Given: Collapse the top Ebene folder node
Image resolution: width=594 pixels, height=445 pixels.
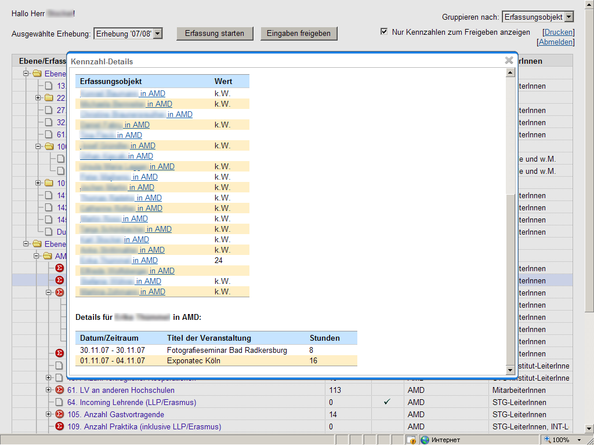Looking at the screenshot, I should 26,74.
